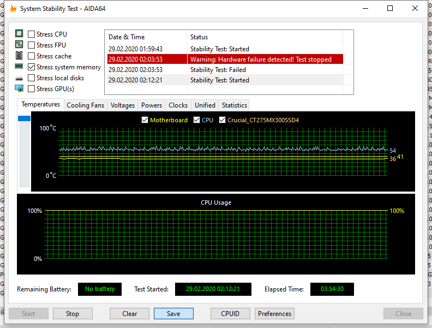The width and height of the screenshot is (432, 328).
Task: Click the CPU chip icon beside Stress CPU
Action: click(x=19, y=34)
